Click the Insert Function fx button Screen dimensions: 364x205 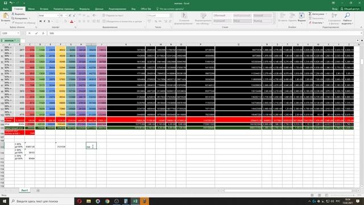(43, 33)
